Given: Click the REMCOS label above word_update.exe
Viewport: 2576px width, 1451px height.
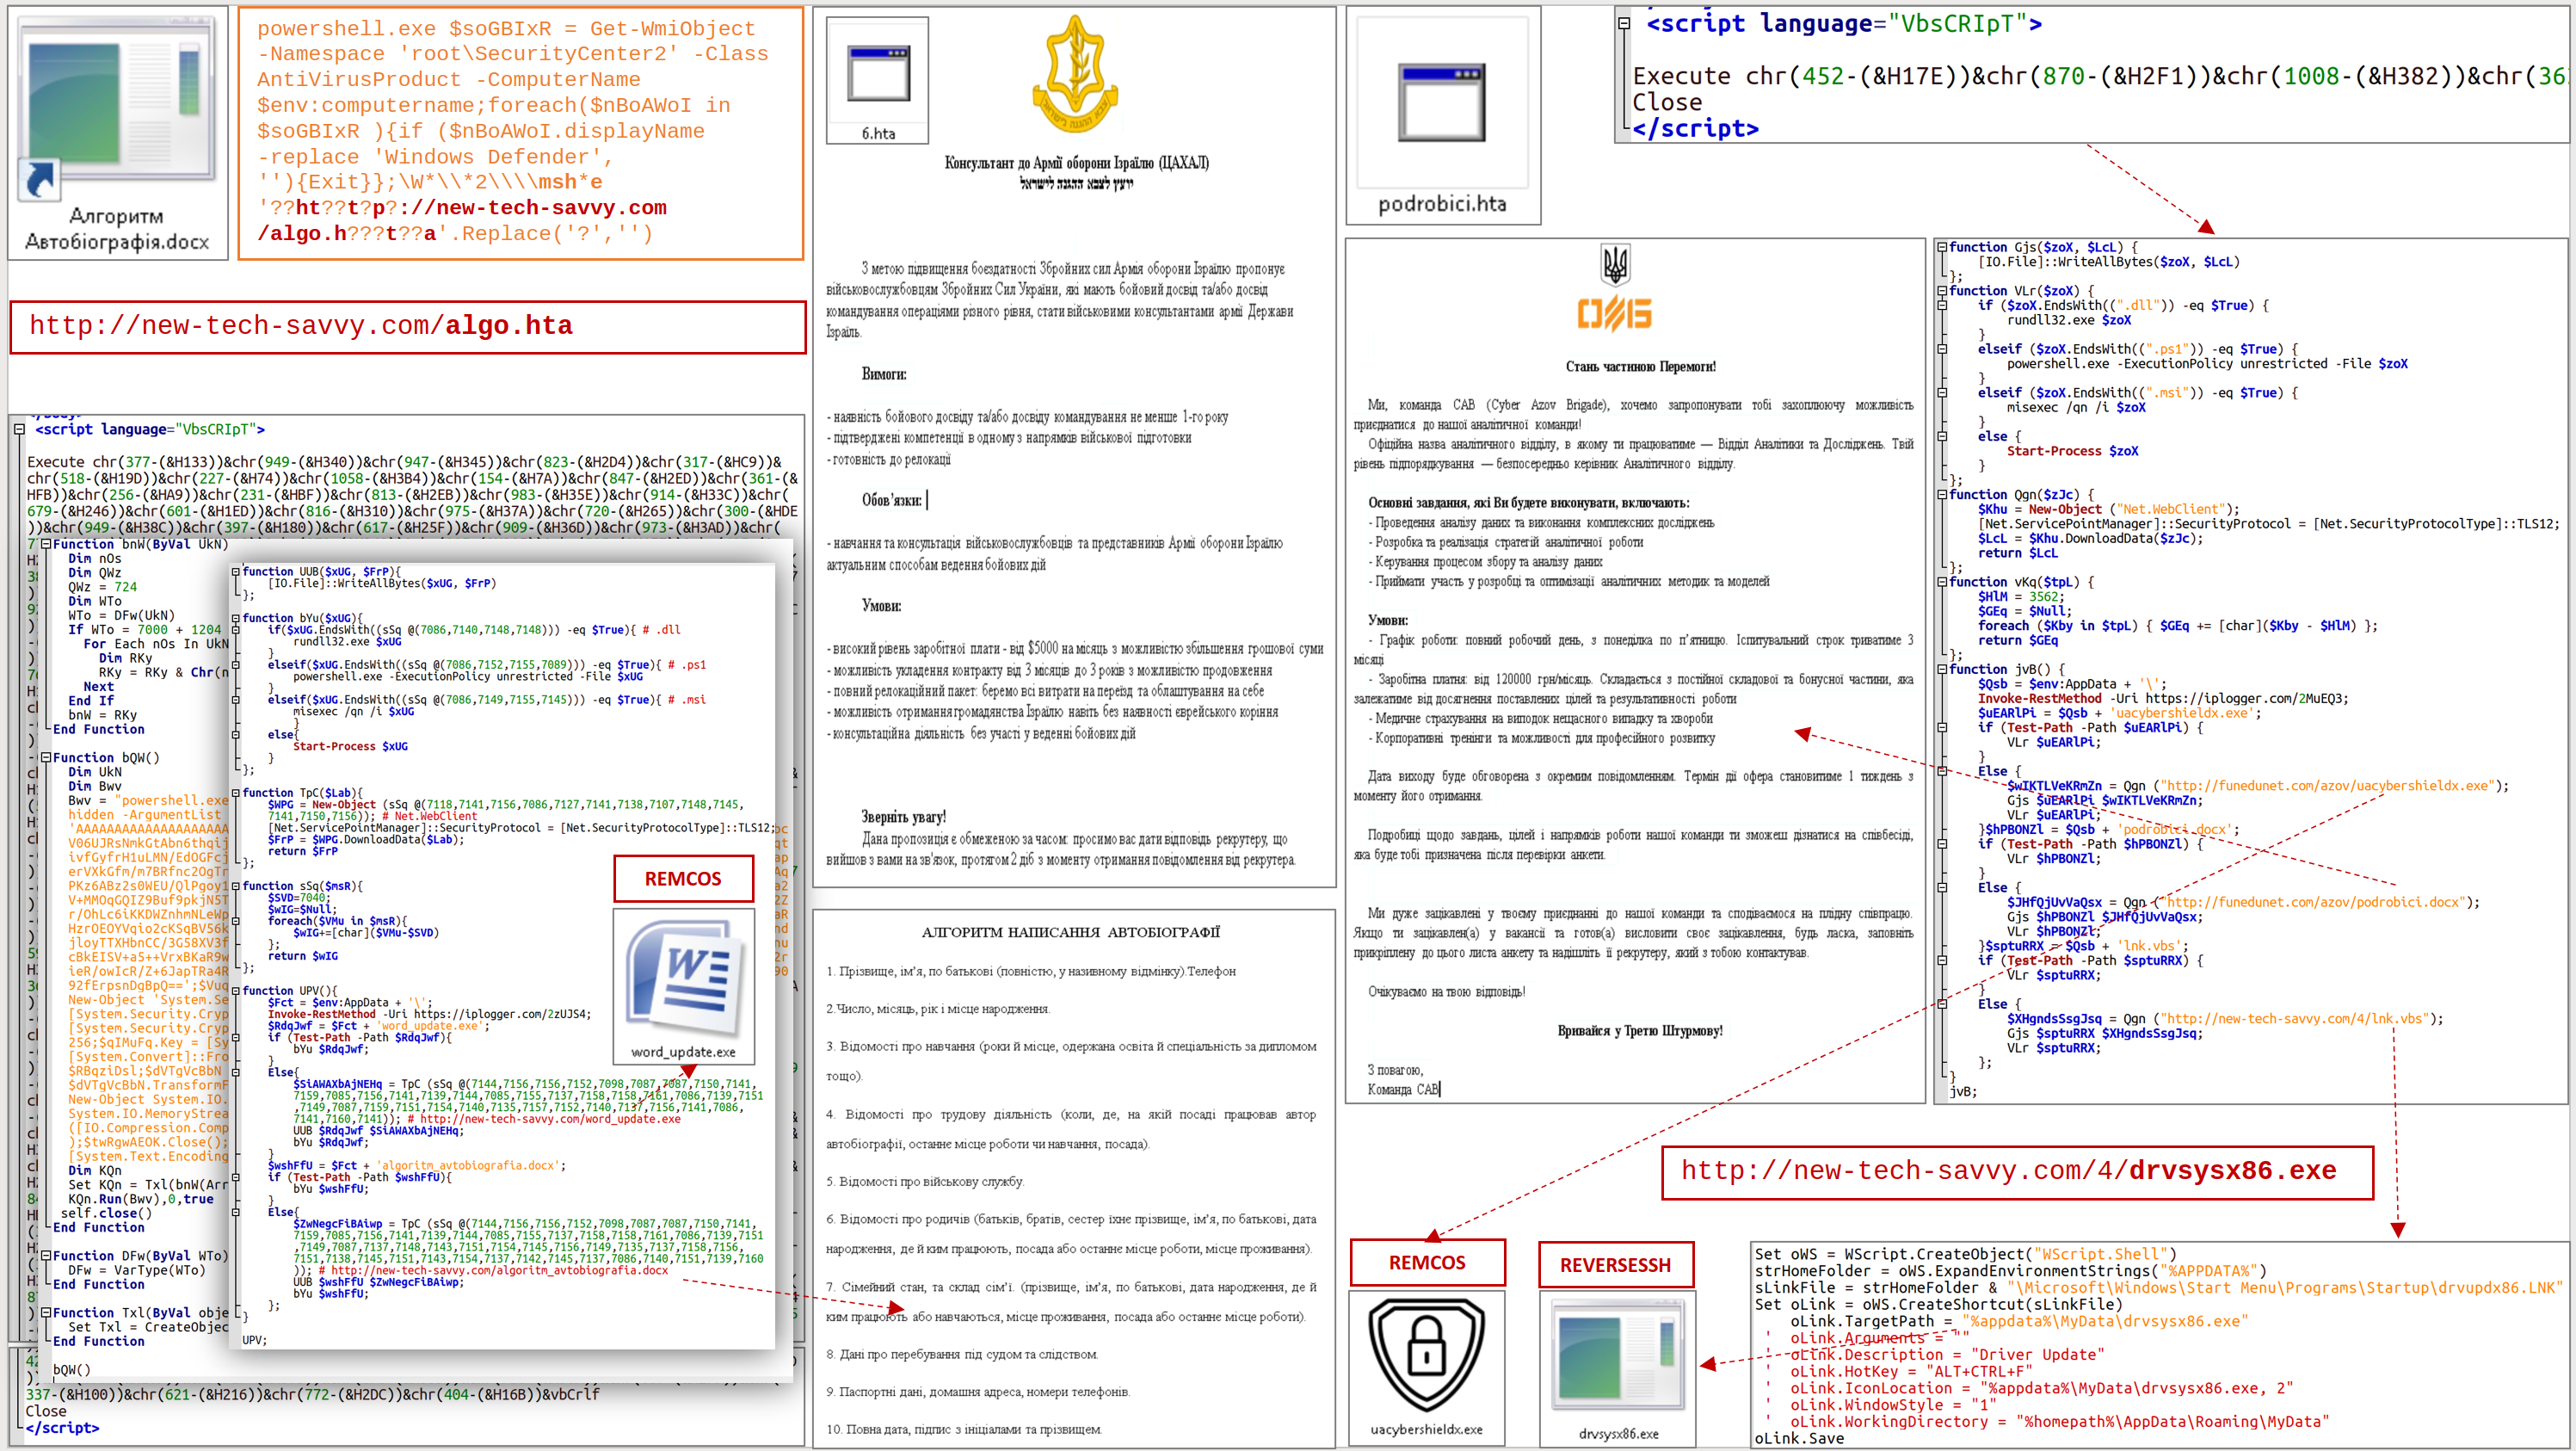Looking at the screenshot, I should click(x=683, y=878).
